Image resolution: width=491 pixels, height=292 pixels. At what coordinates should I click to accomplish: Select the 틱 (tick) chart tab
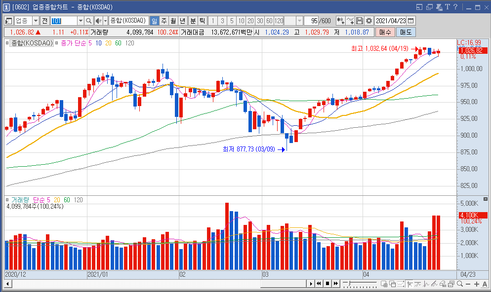pyautogui.click(x=203, y=21)
